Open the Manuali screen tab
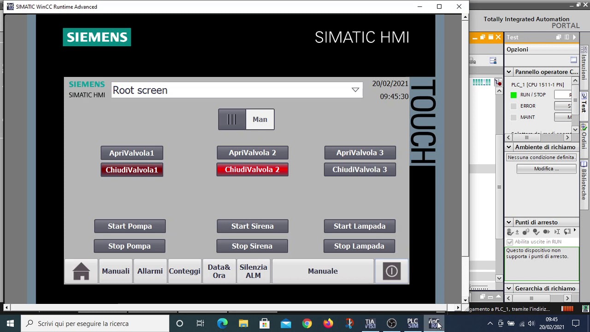Screen dimensions: 590x332 point(116,271)
